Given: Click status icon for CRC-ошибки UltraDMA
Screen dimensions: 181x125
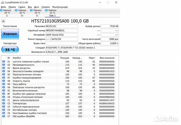Looking at the screenshot, I should (4, 116).
